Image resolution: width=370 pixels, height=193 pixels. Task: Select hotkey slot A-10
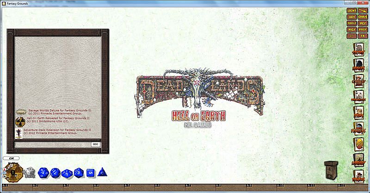pos(292,187)
